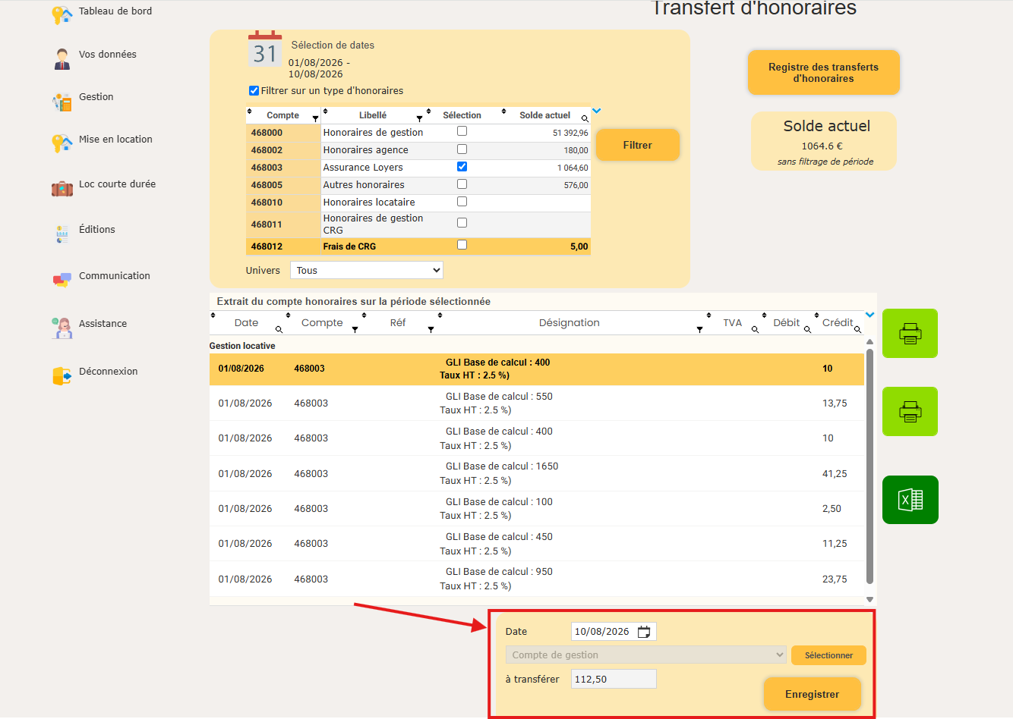Open the Communication menu
The height and width of the screenshot is (719, 1013).
click(115, 276)
